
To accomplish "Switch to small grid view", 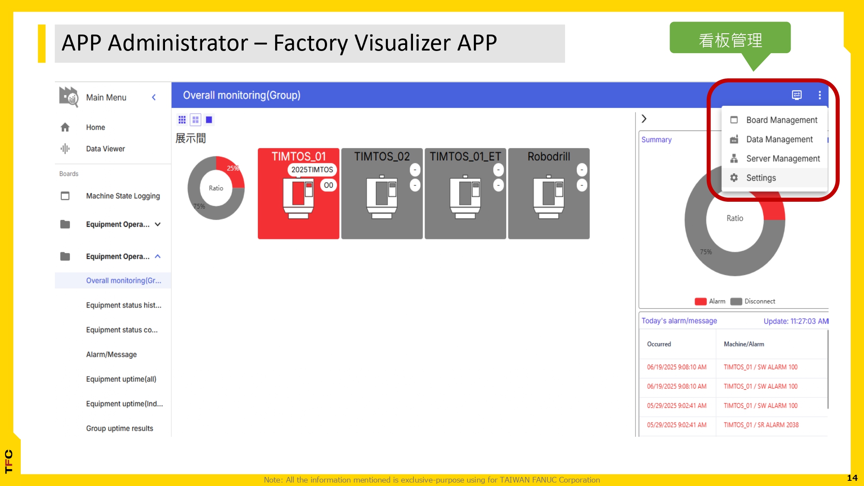I will click(182, 120).
